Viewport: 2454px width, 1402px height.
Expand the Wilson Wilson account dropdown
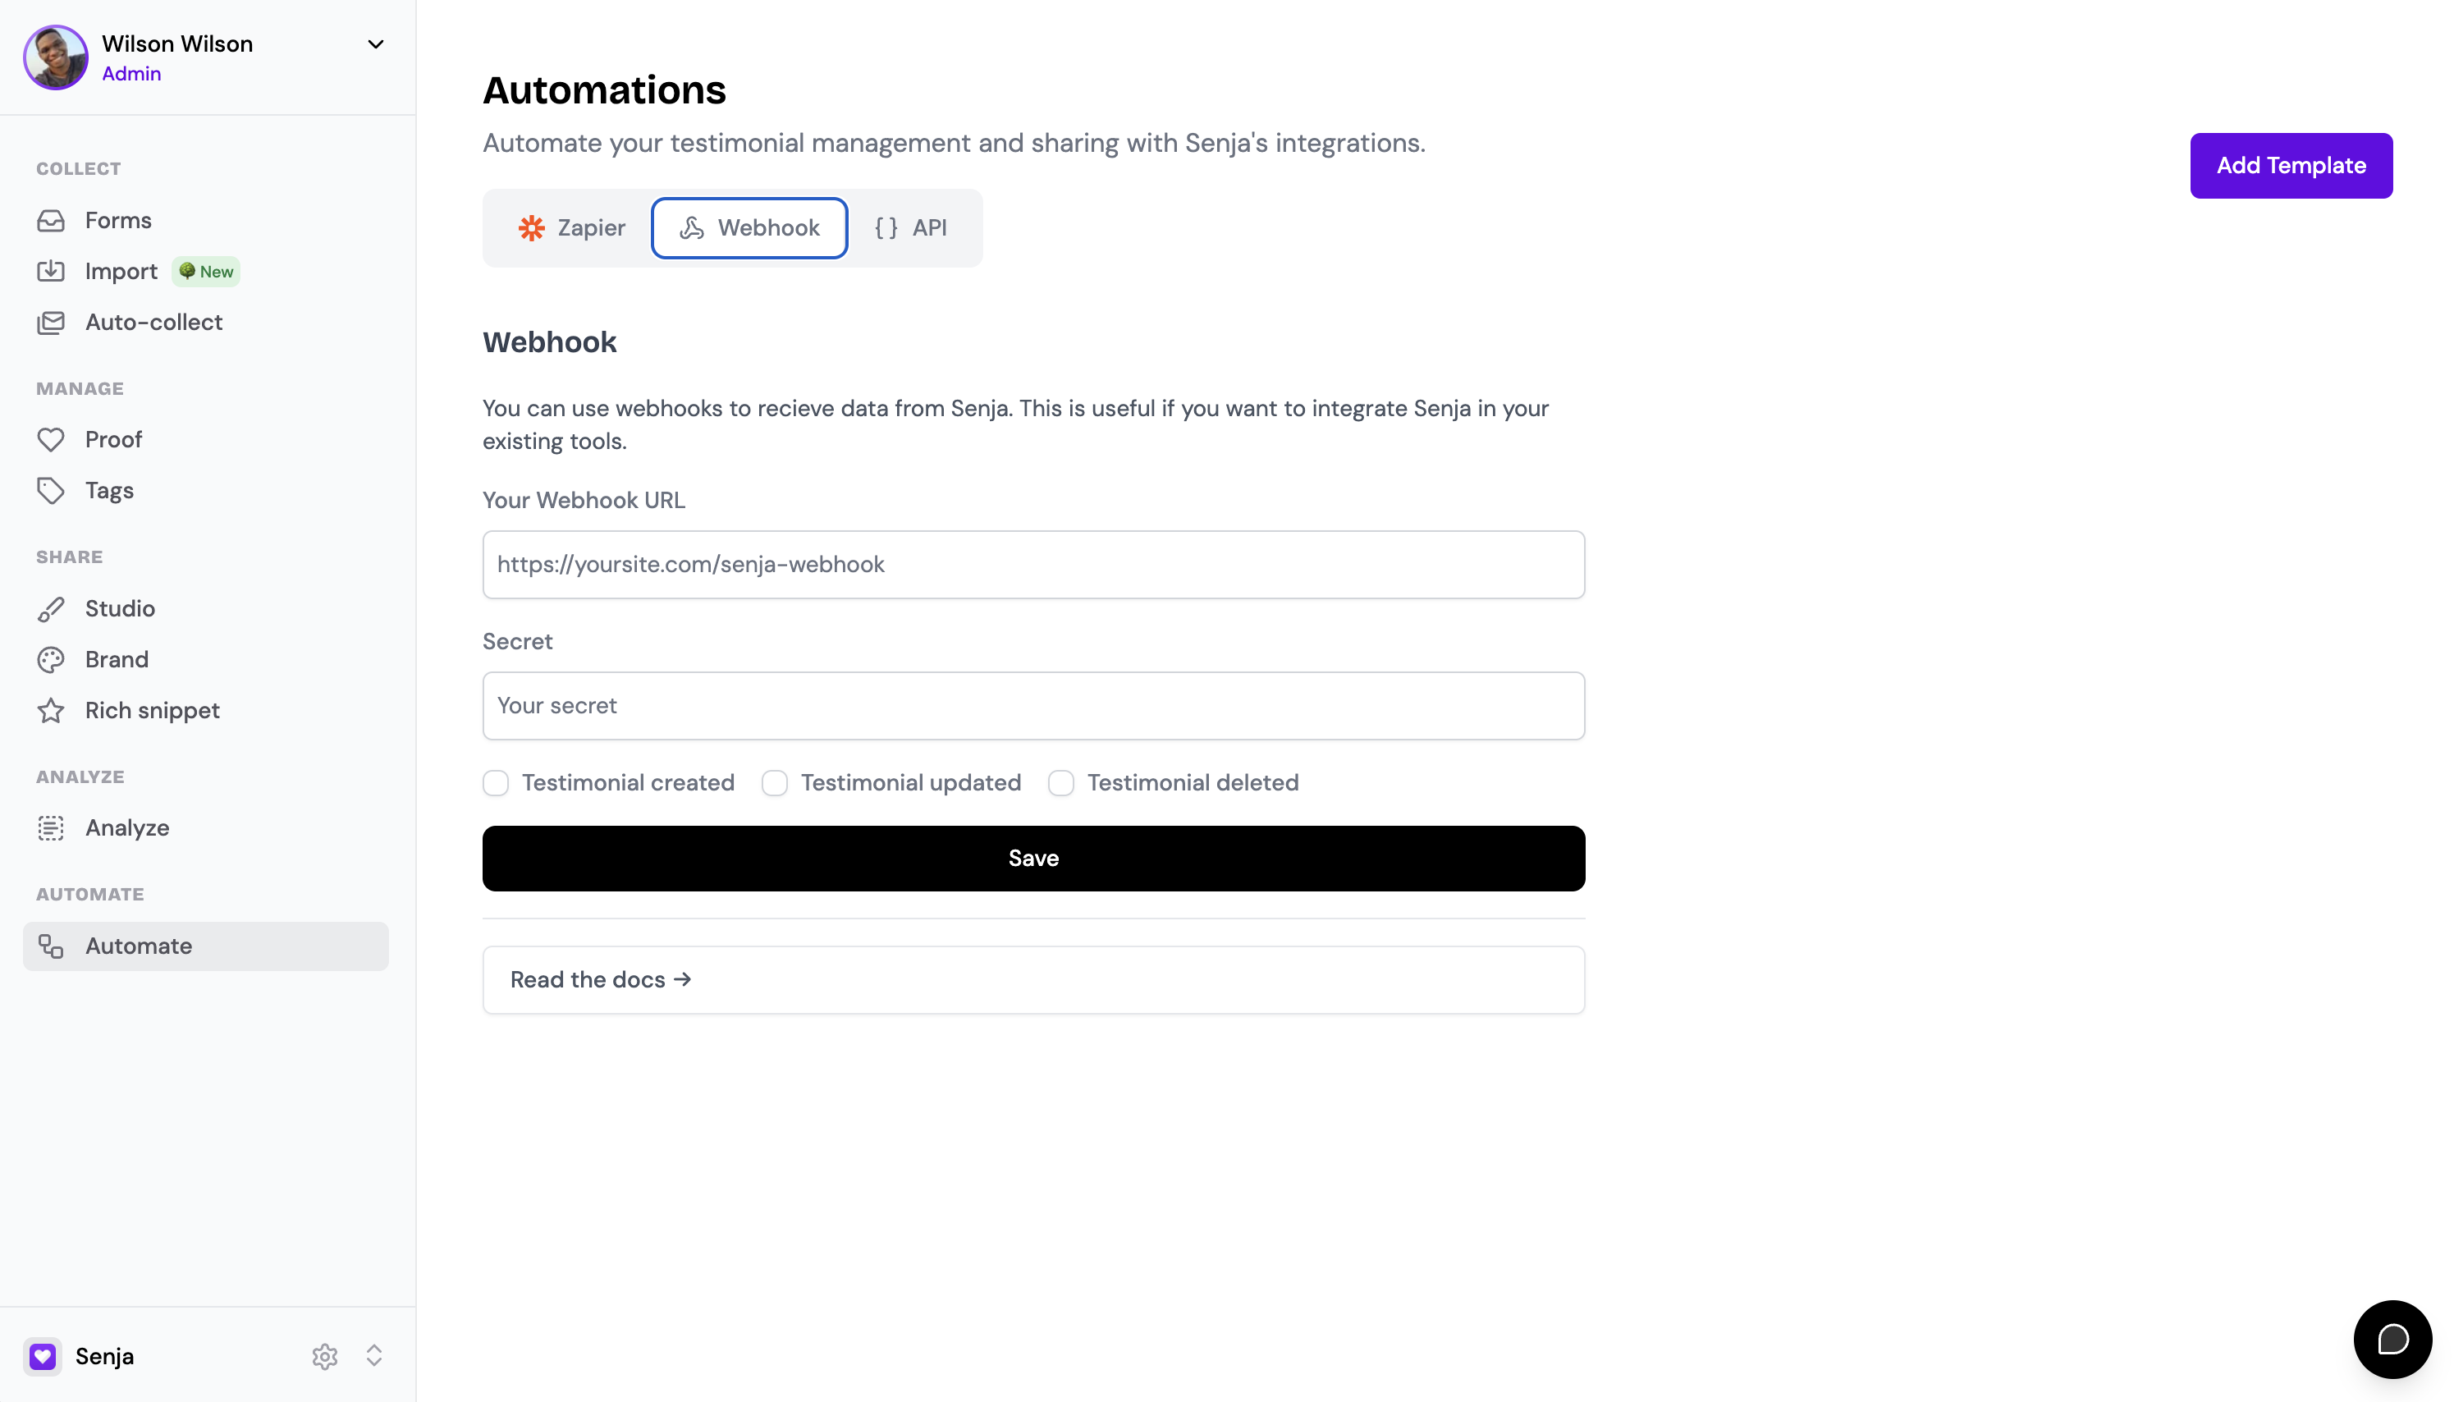tap(375, 44)
